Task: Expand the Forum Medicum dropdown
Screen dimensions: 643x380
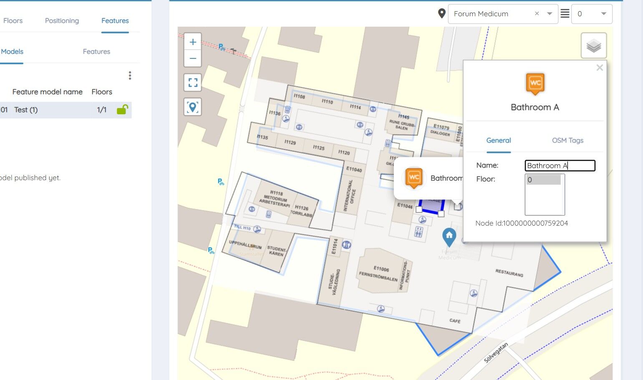Action: pos(550,14)
